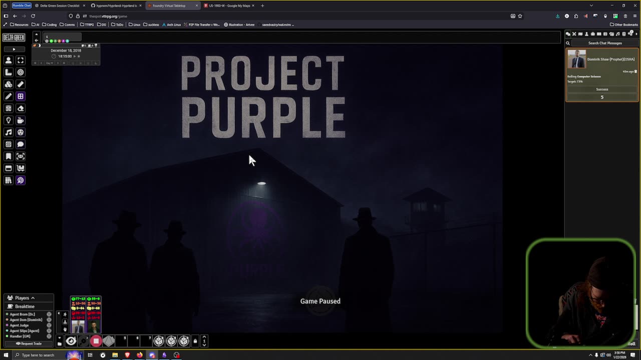641x360 pixels.
Task: Collapse the Players list chevron
Action: pyautogui.click(x=33, y=298)
